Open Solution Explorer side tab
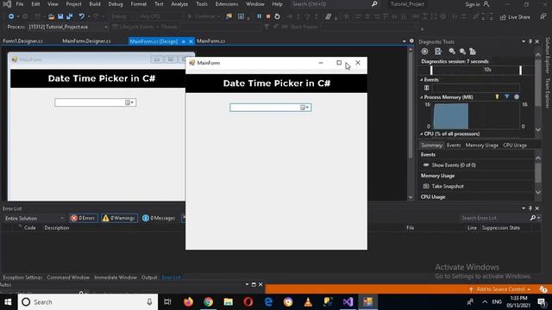This screenshot has height=310, width=552. click(x=548, y=56)
